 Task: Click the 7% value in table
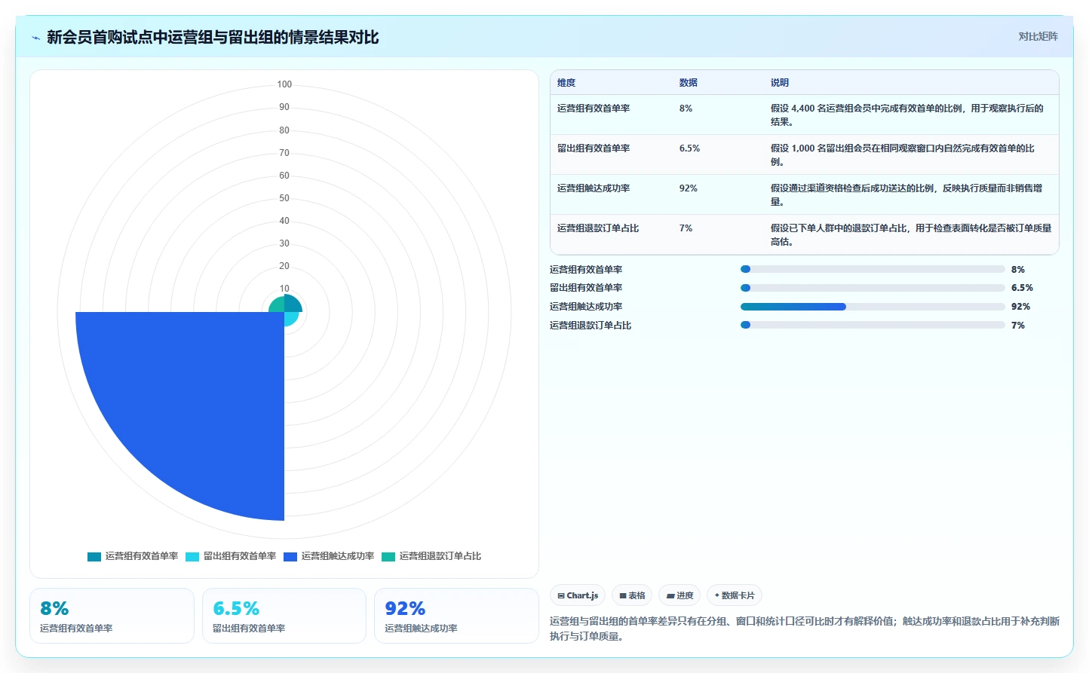(686, 228)
